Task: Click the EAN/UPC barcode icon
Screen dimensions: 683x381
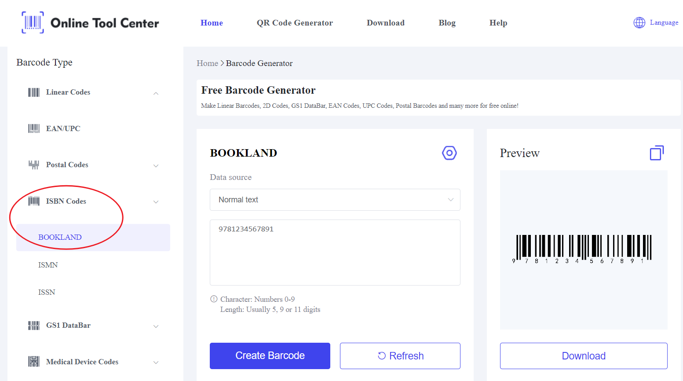Action: coord(34,128)
